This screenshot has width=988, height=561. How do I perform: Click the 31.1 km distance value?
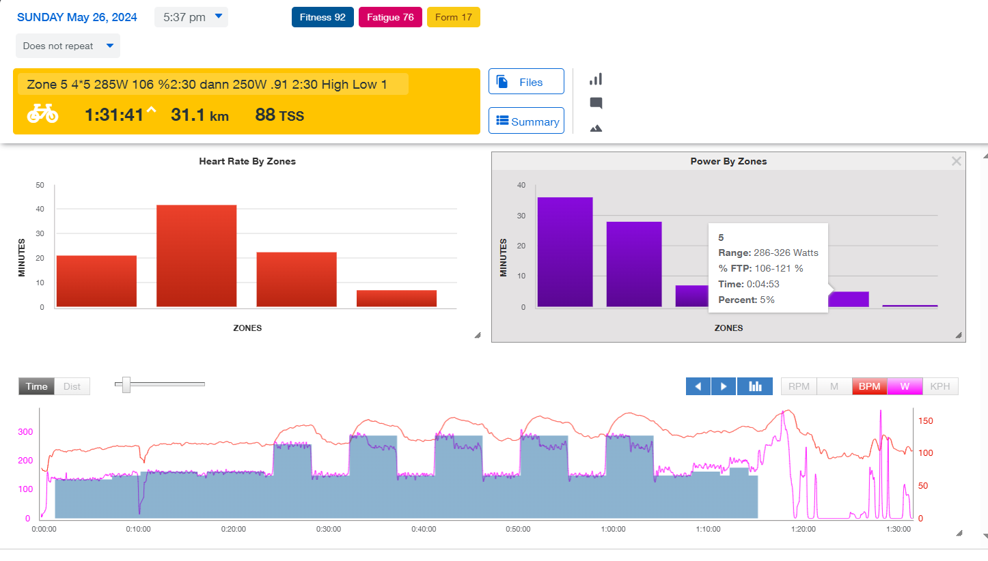point(200,115)
